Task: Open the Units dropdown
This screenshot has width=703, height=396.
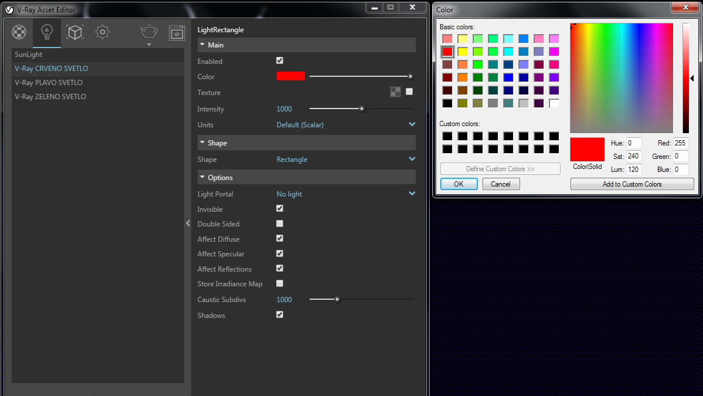Action: coord(346,125)
